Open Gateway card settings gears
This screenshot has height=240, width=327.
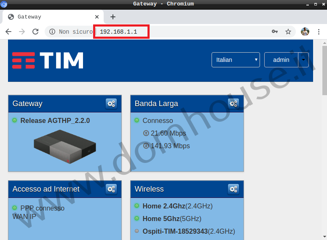click(x=111, y=104)
